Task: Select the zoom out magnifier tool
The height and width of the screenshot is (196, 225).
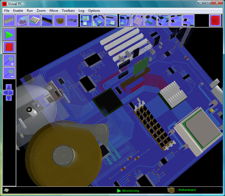Action: tap(9, 73)
